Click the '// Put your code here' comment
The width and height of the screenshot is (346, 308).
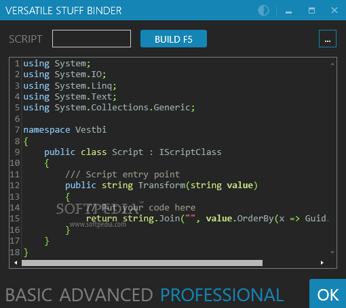(x=140, y=207)
